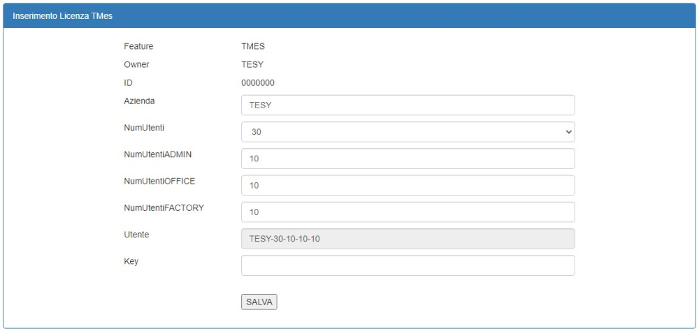
Task: Focus the NumUtentiADMIN input box
Action: click(408, 159)
